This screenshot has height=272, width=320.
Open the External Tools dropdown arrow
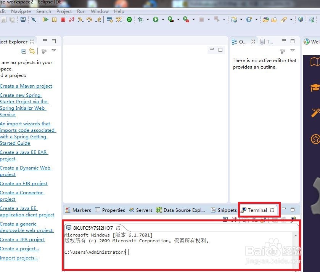coord(193,19)
